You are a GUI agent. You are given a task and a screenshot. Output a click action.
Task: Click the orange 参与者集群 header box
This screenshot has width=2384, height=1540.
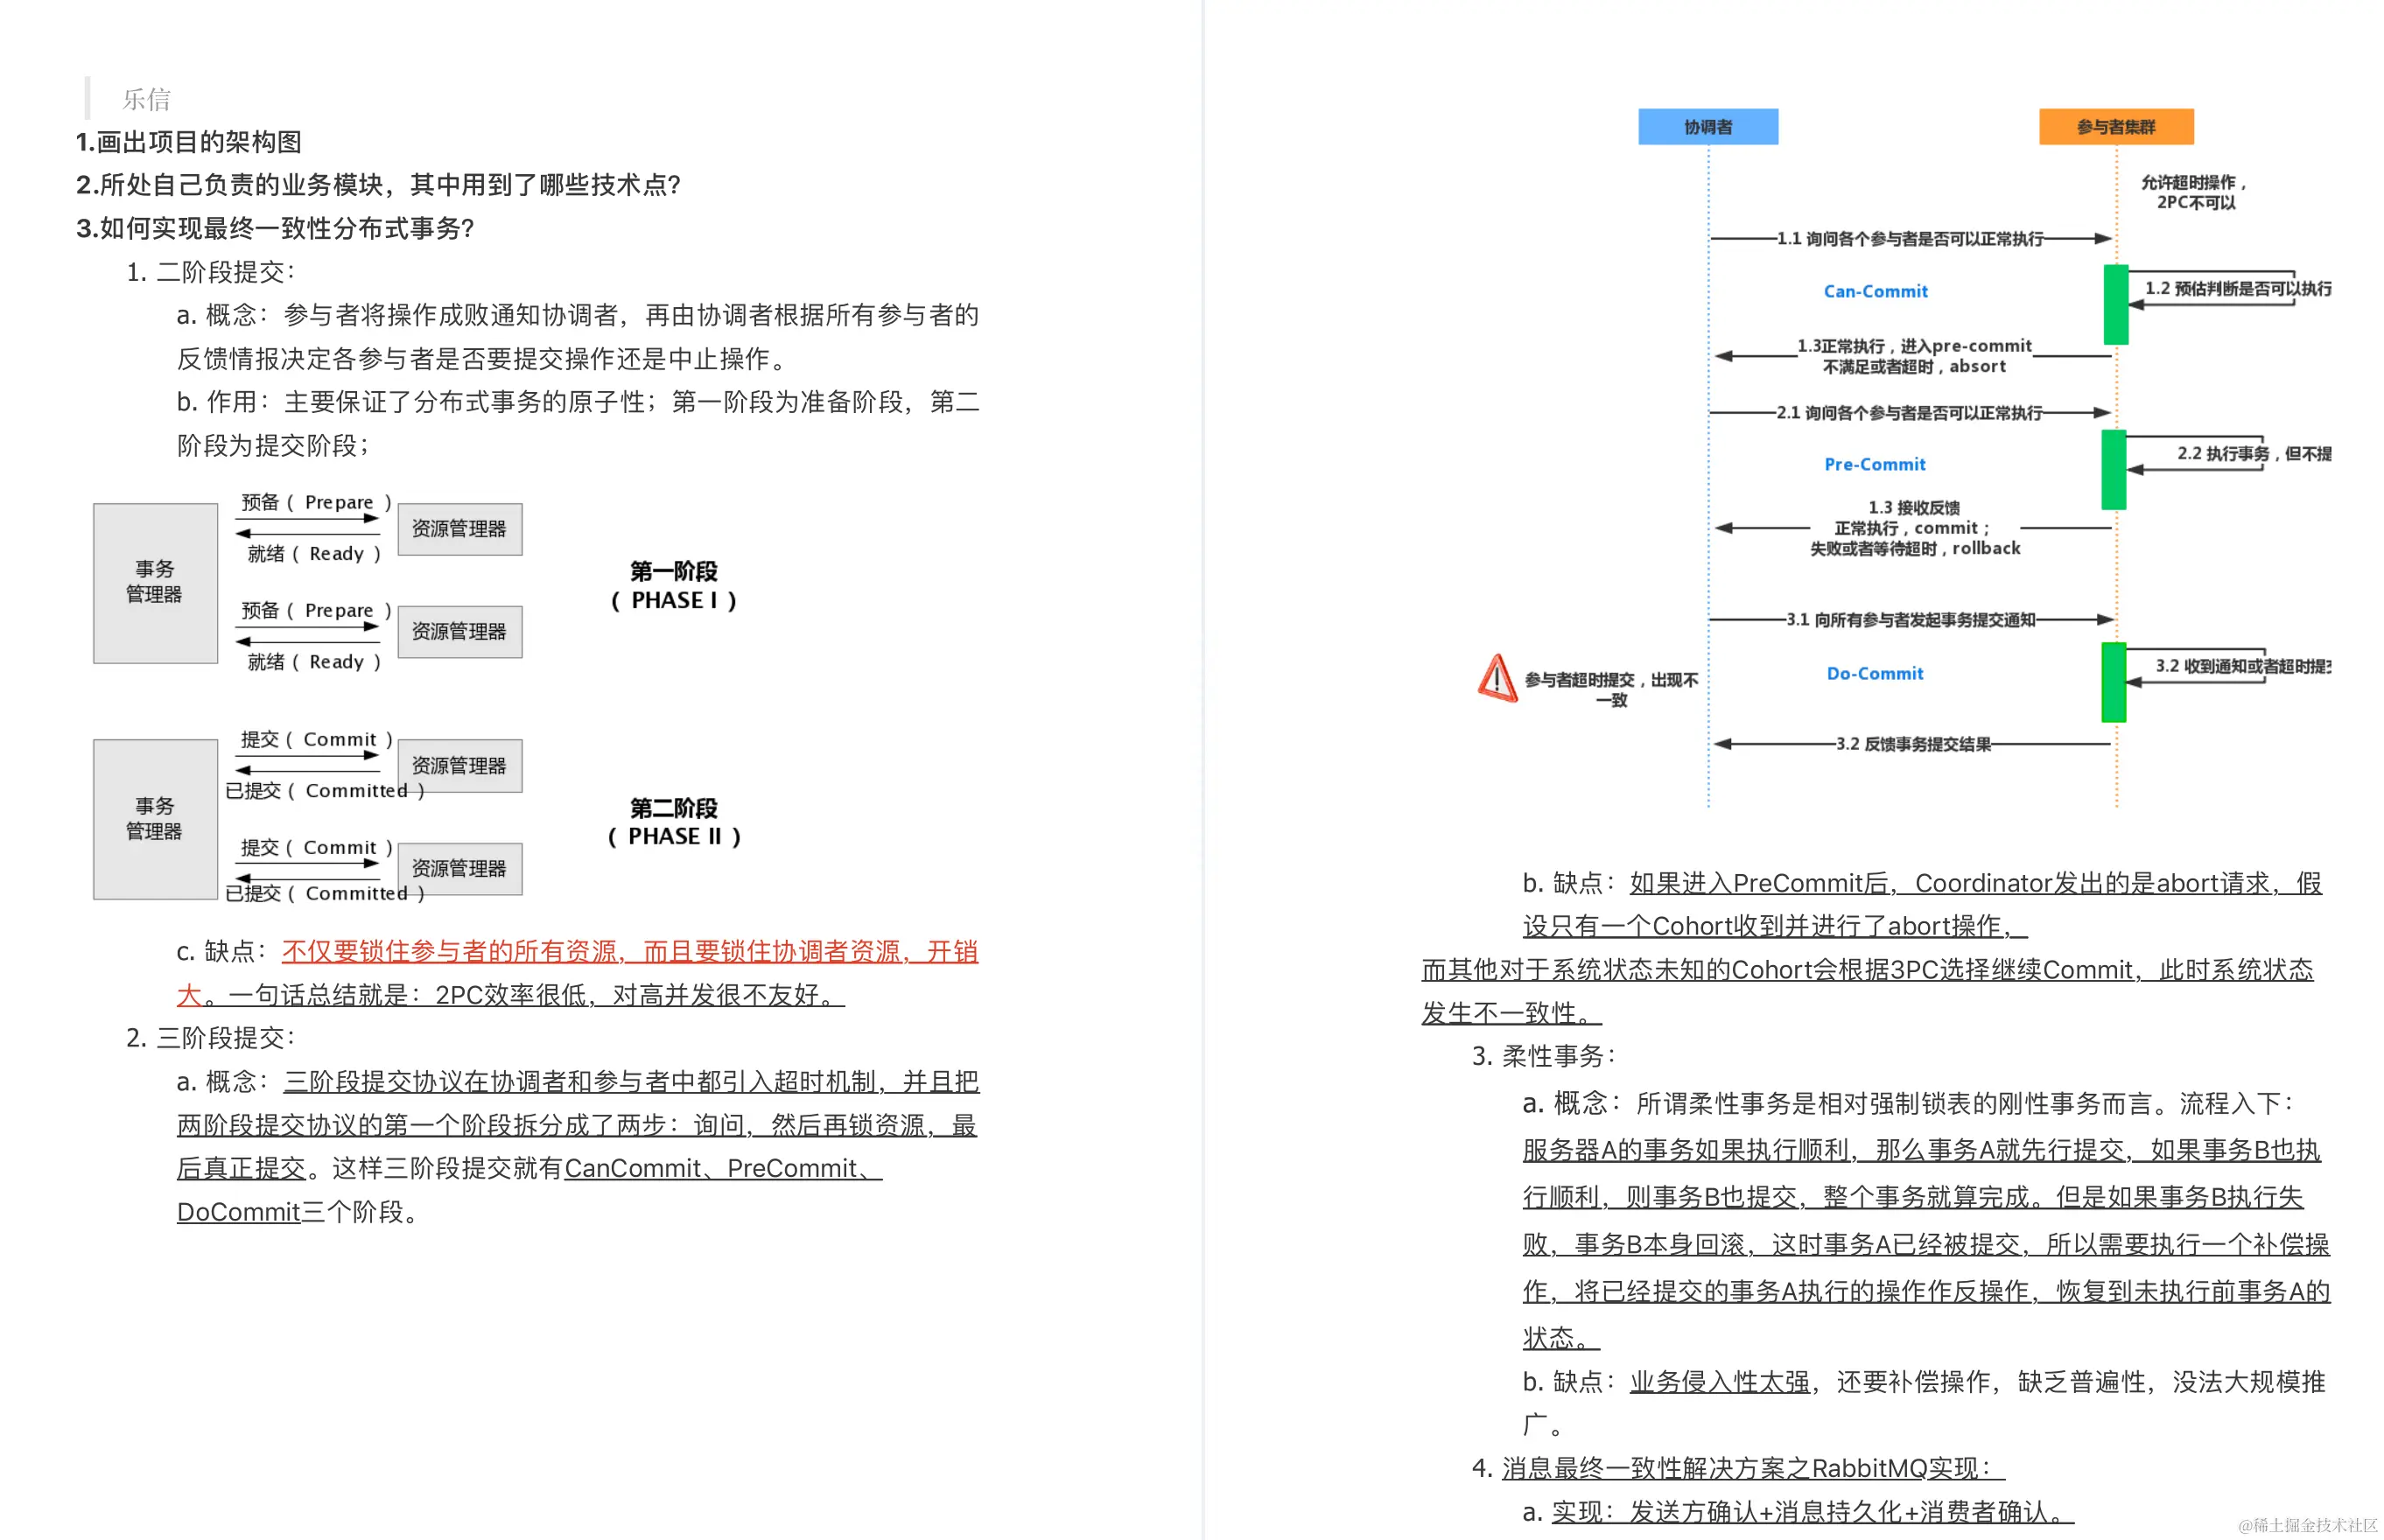[x=2115, y=127]
